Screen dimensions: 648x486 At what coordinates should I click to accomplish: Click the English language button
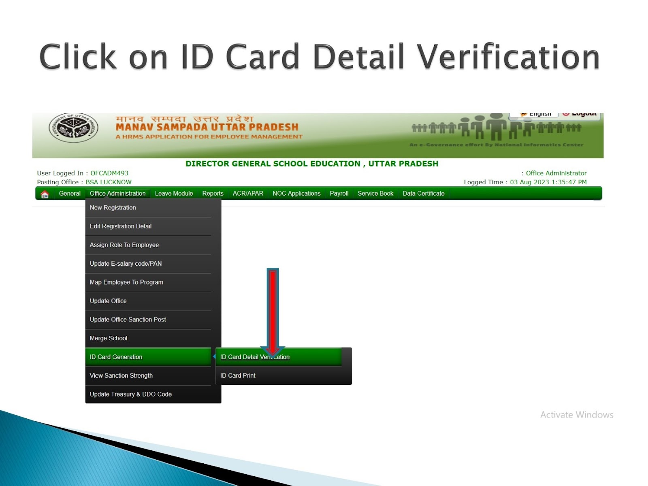pos(535,114)
